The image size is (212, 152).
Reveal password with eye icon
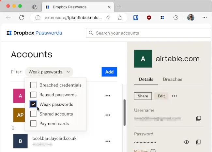[x=187, y=142]
